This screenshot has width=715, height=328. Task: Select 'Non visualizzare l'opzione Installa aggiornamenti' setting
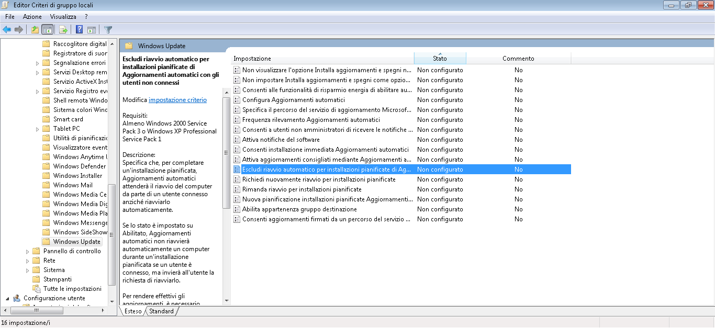[327, 70]
